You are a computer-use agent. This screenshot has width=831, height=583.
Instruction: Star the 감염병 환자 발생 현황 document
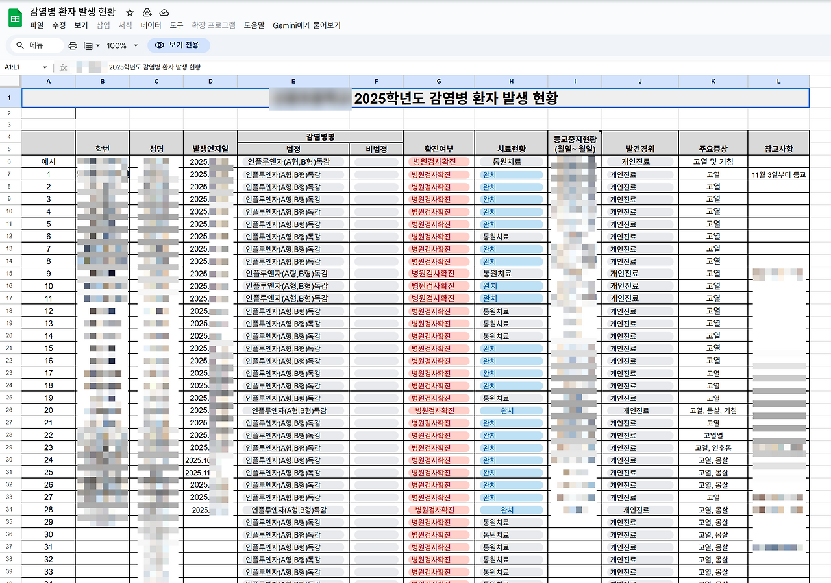[130, 12]
